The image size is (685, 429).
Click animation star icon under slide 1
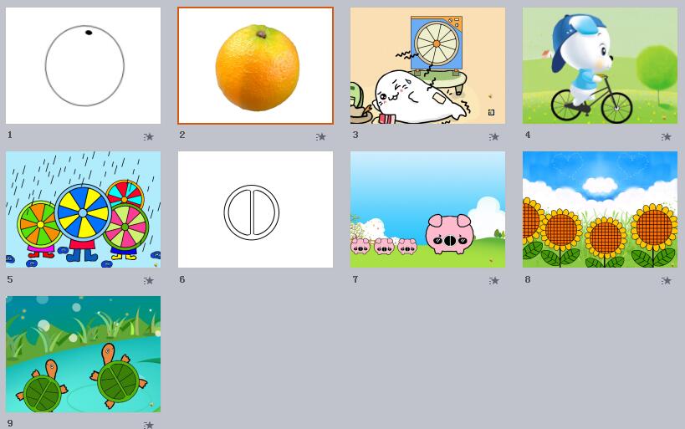point(149,137)
